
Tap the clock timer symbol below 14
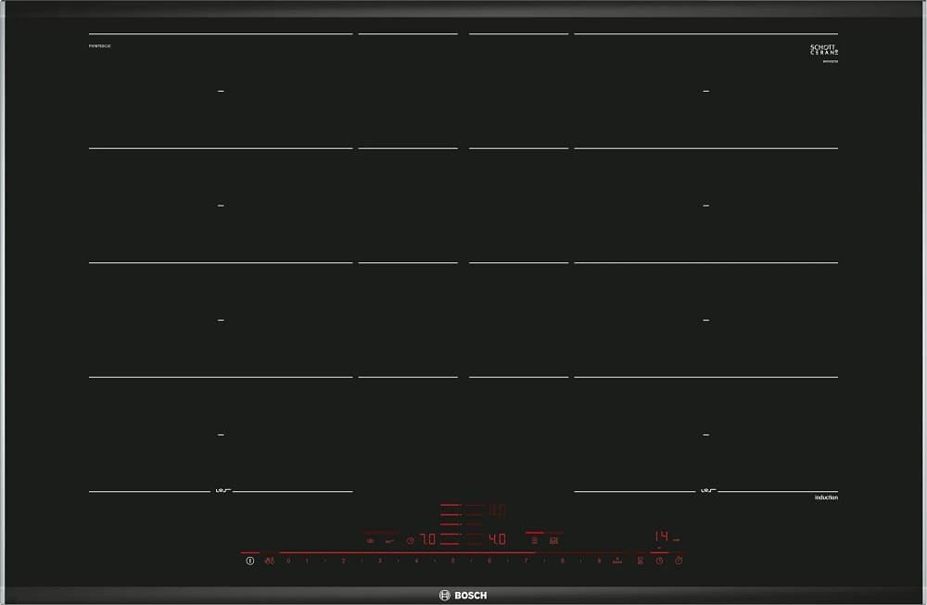click(659, 561)
